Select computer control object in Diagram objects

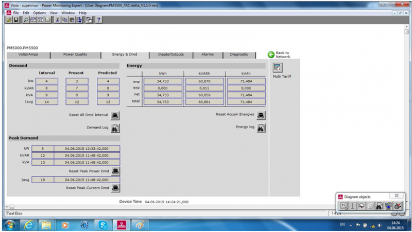pyautogui.click(x=388, y=206)
